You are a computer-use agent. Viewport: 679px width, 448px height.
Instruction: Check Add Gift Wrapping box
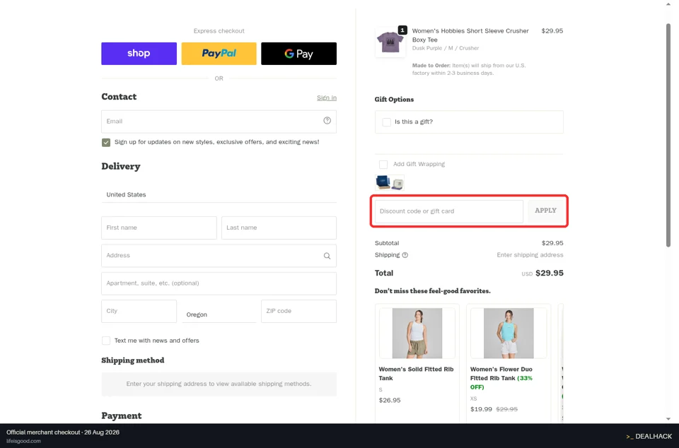(x=383, y=165)
